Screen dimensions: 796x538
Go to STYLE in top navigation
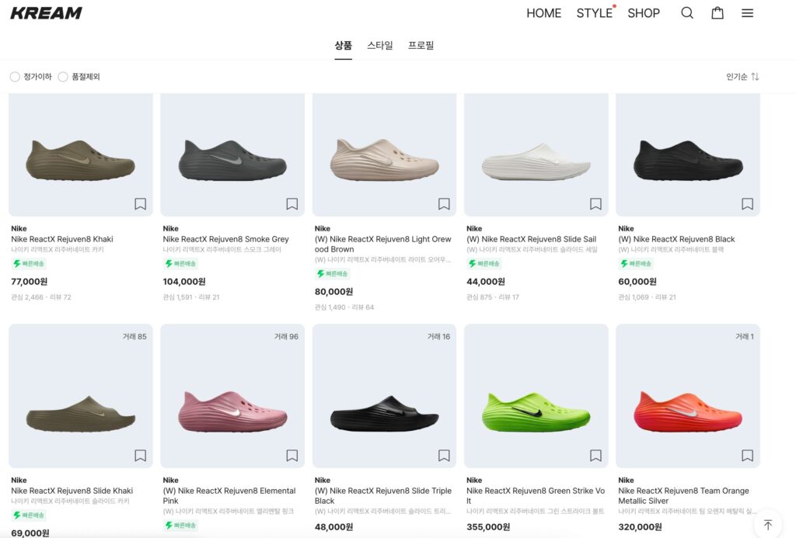[x=595, y=13]
